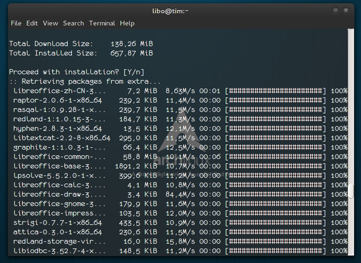Click the Total Installed Size line
This screenshot has height=263, width=361.
click(81, 53)
